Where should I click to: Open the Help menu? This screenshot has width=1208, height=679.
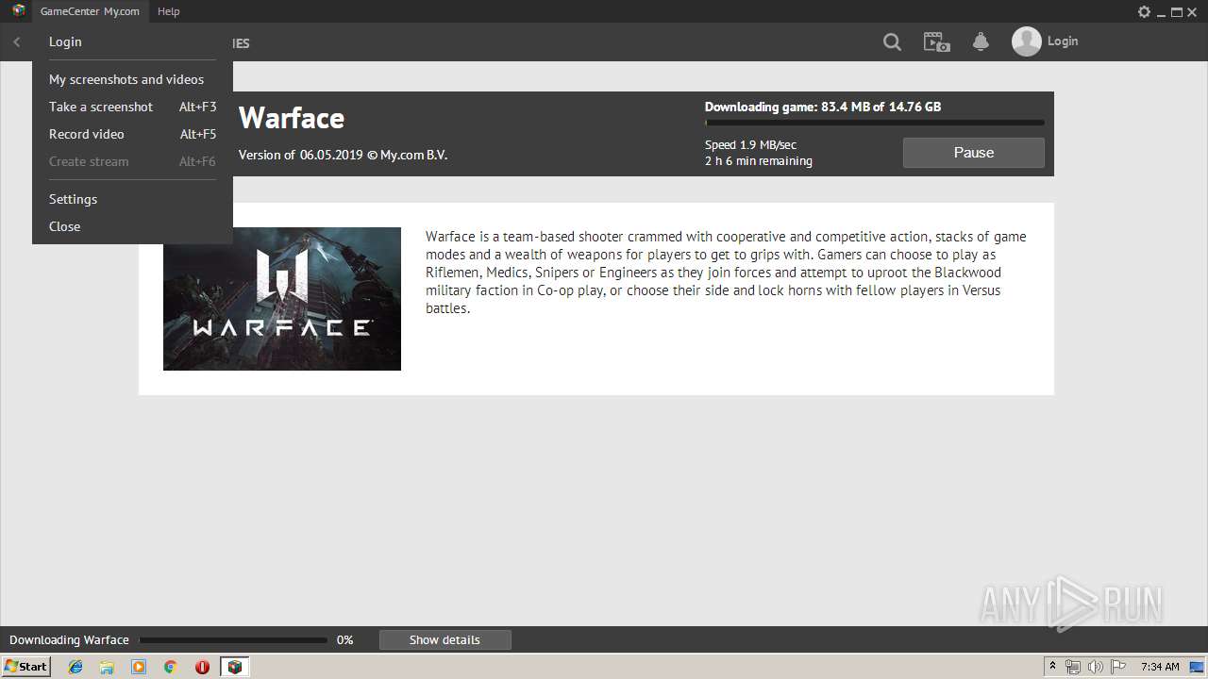[168, 11]
